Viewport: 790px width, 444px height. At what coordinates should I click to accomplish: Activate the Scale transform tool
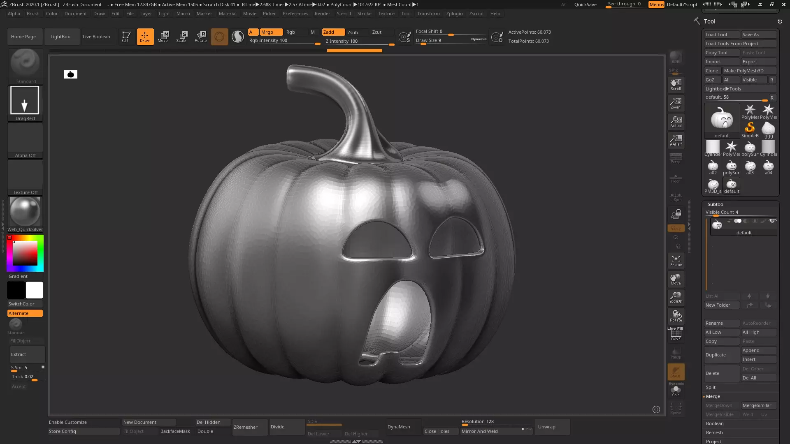tap(181, 37)
